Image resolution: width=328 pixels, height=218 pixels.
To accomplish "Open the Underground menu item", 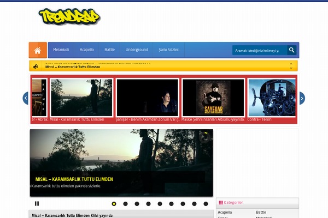I will pyautogui.click(x=137, y=50).
